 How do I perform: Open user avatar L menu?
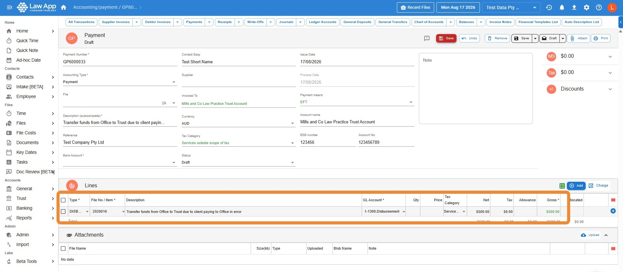point(612,7)
